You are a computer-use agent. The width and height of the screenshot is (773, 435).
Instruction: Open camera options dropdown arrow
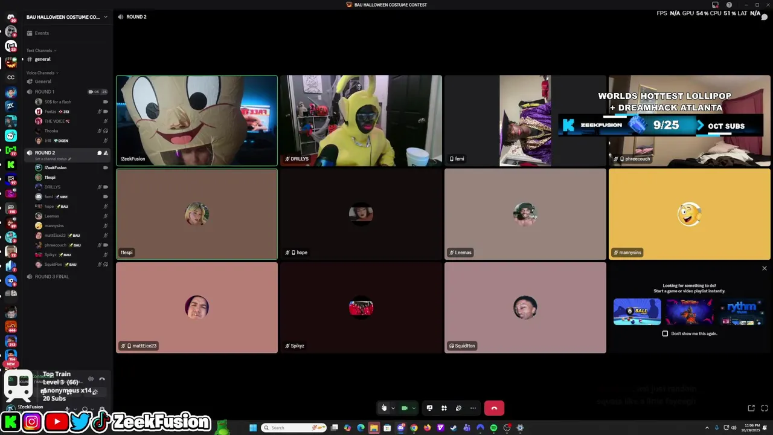(414, 408)
